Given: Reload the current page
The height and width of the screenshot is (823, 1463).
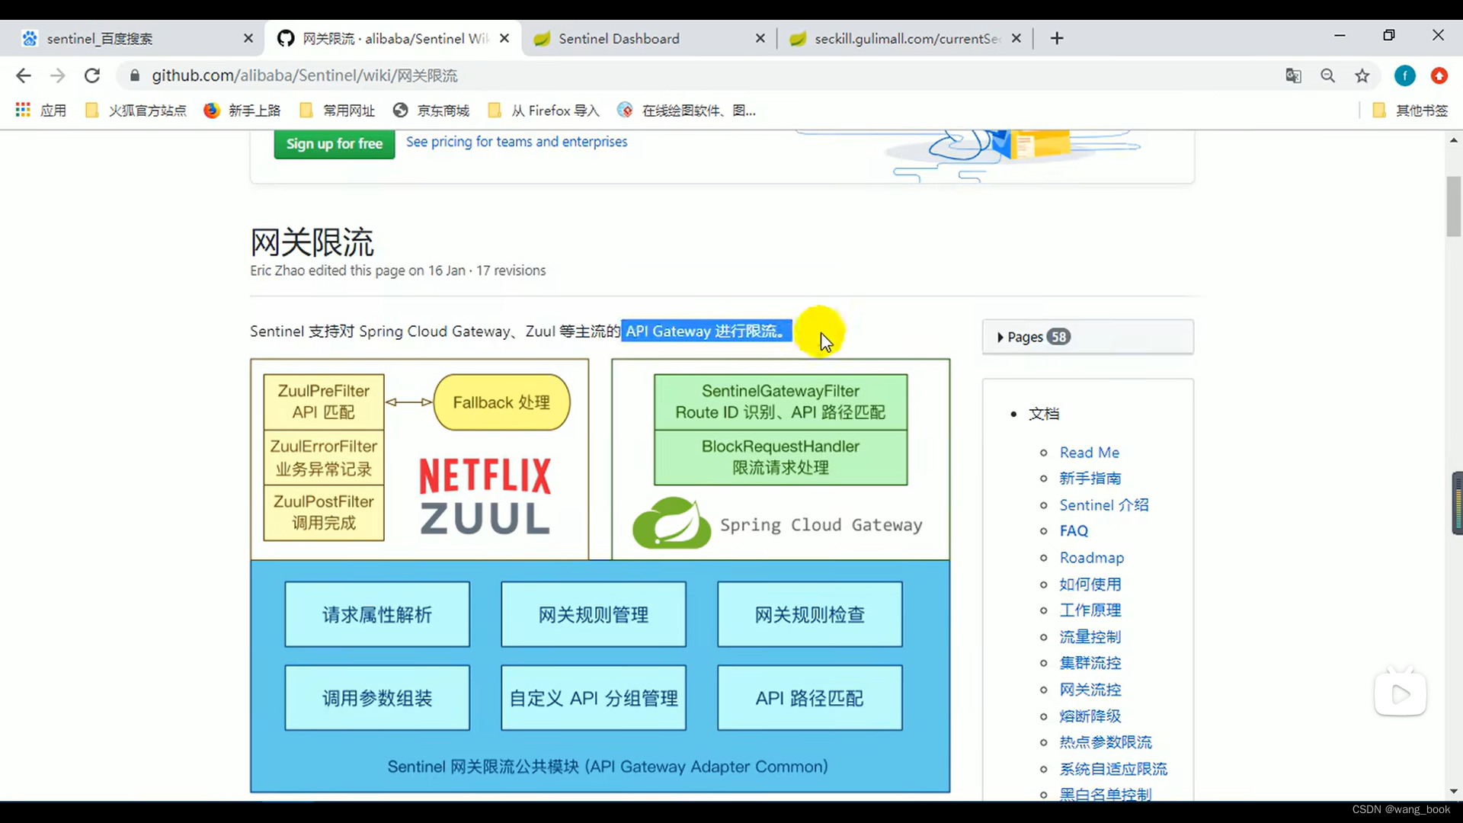Looking at the screenshot, I should pyautogui.click(x=92, y=75).
